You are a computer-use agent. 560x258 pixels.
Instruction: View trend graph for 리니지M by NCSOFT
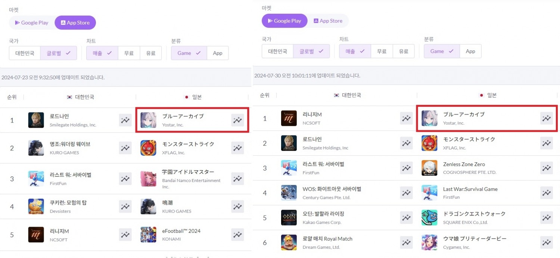click(x=406, y=118)
